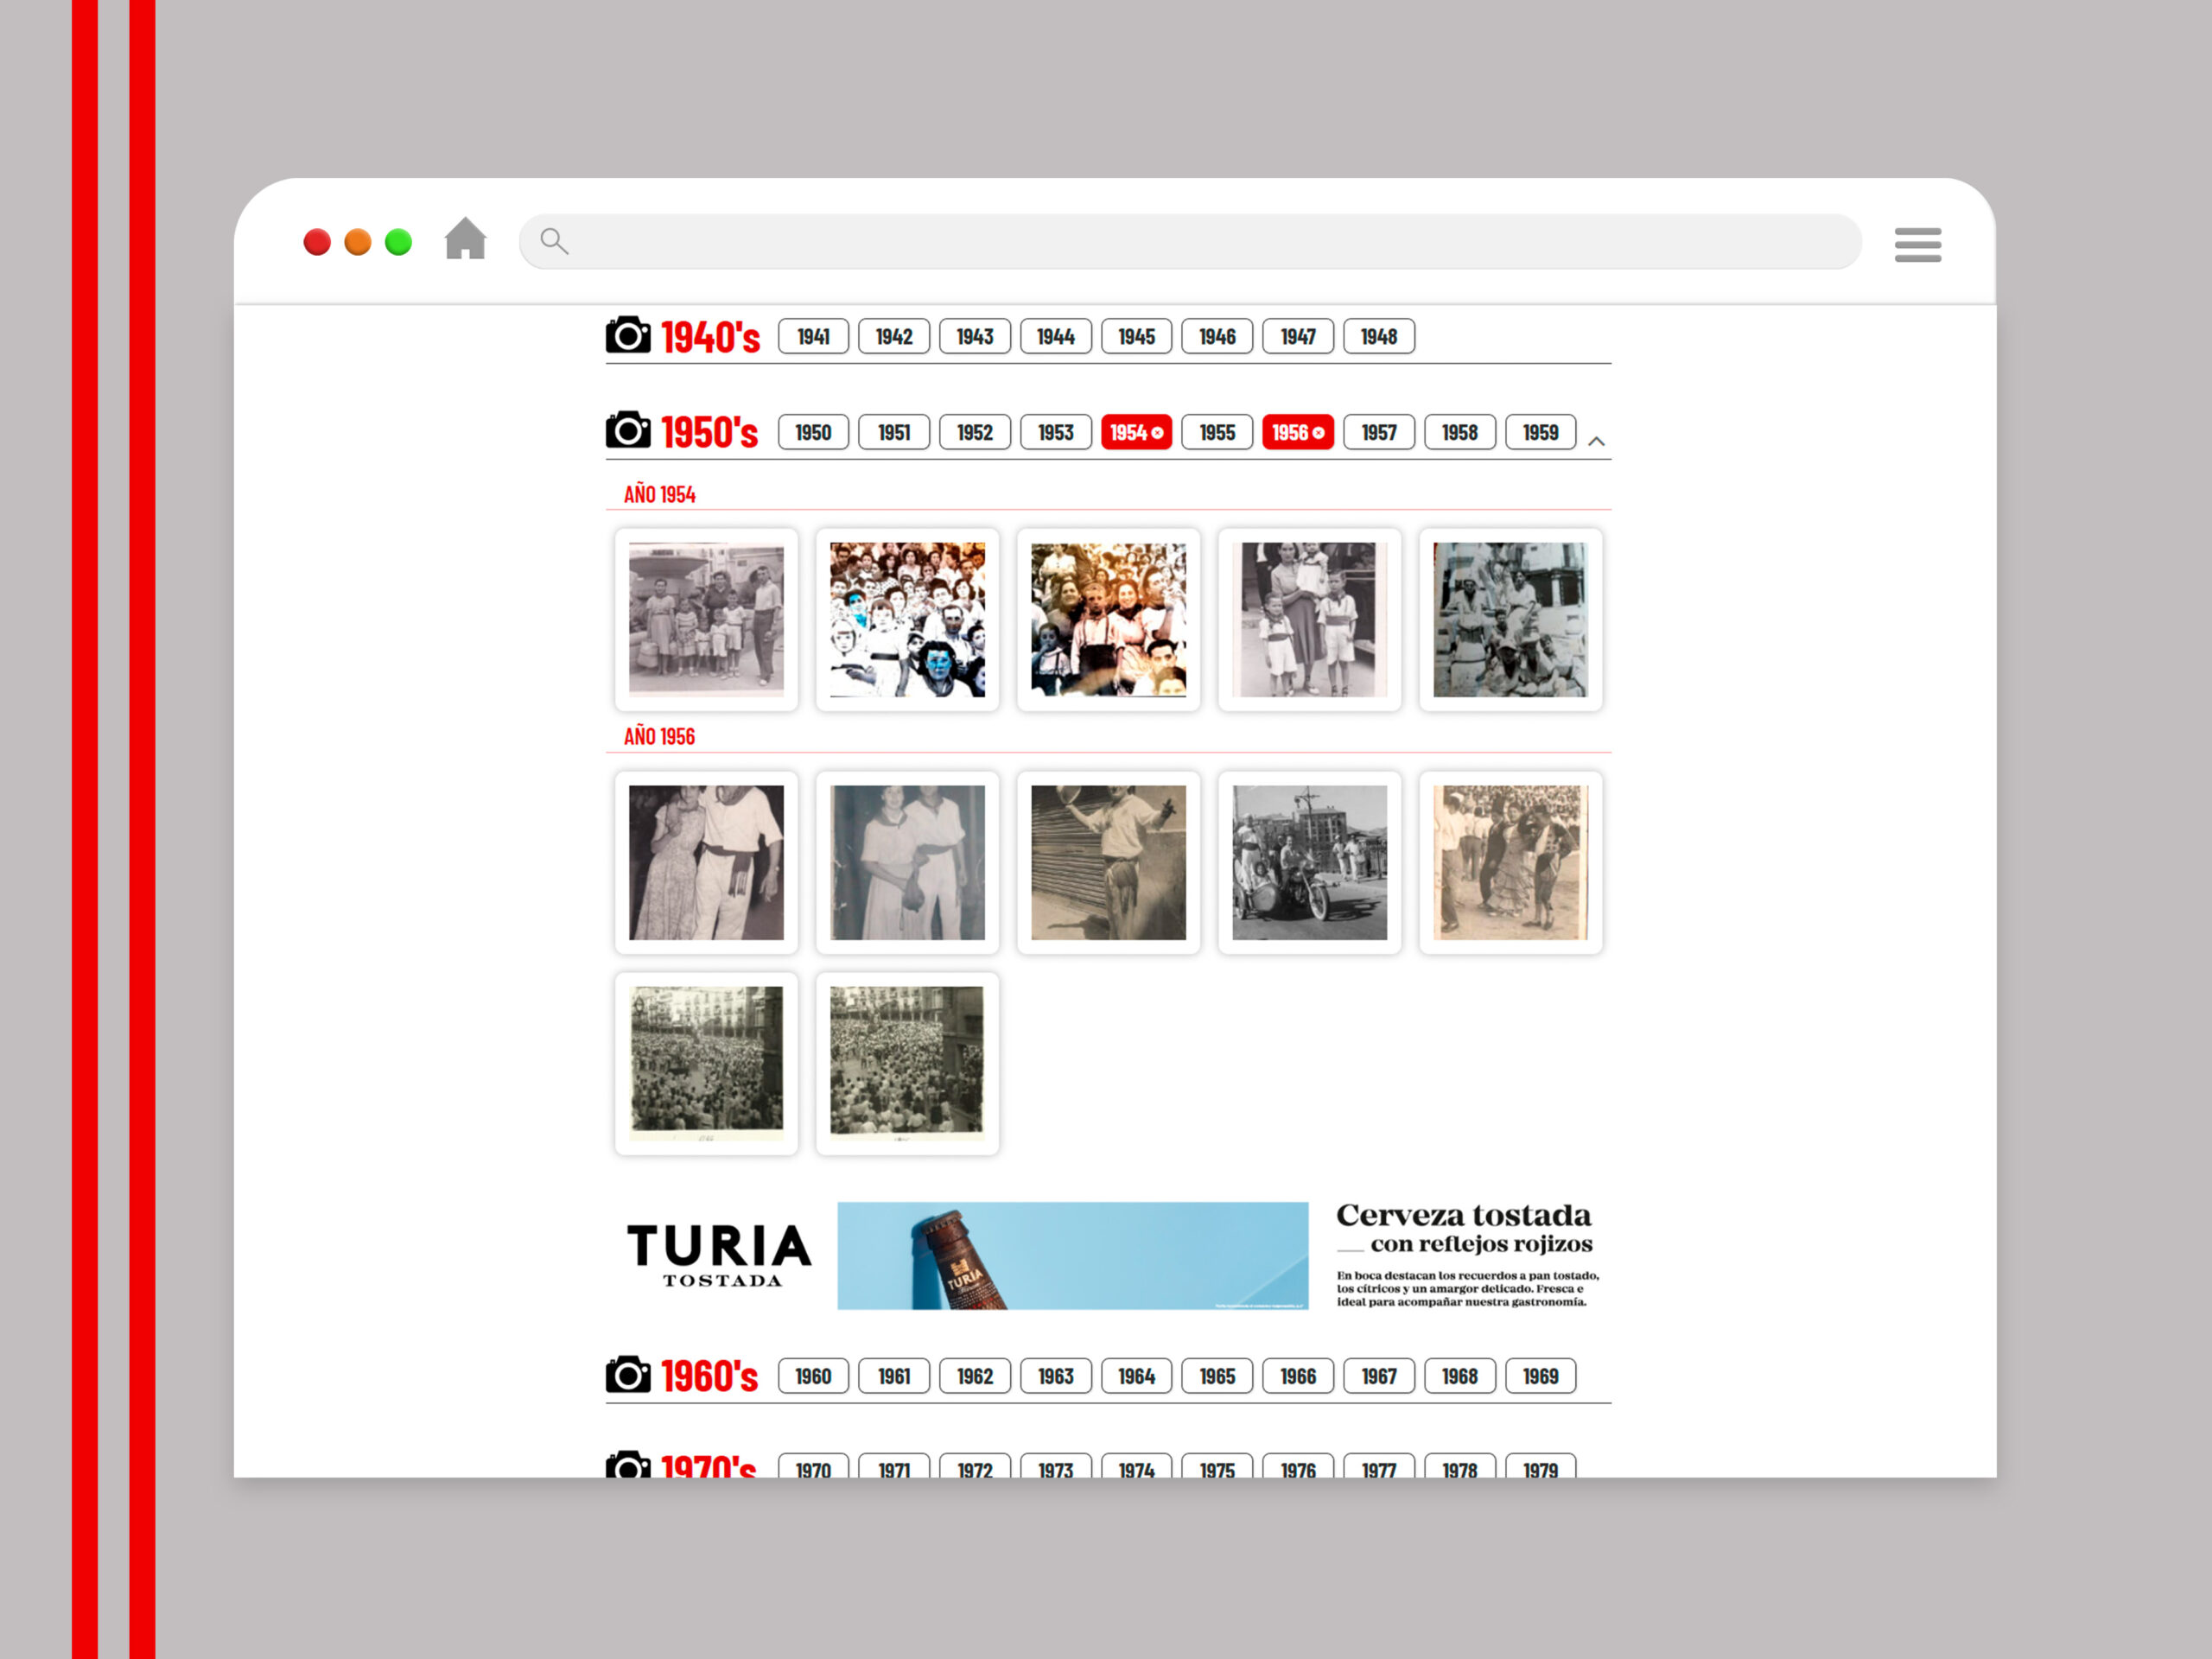Click the magnifier search icon
Image resolution: width=2212 pixels, height=1659 pixels.
(x=554, y=241)
